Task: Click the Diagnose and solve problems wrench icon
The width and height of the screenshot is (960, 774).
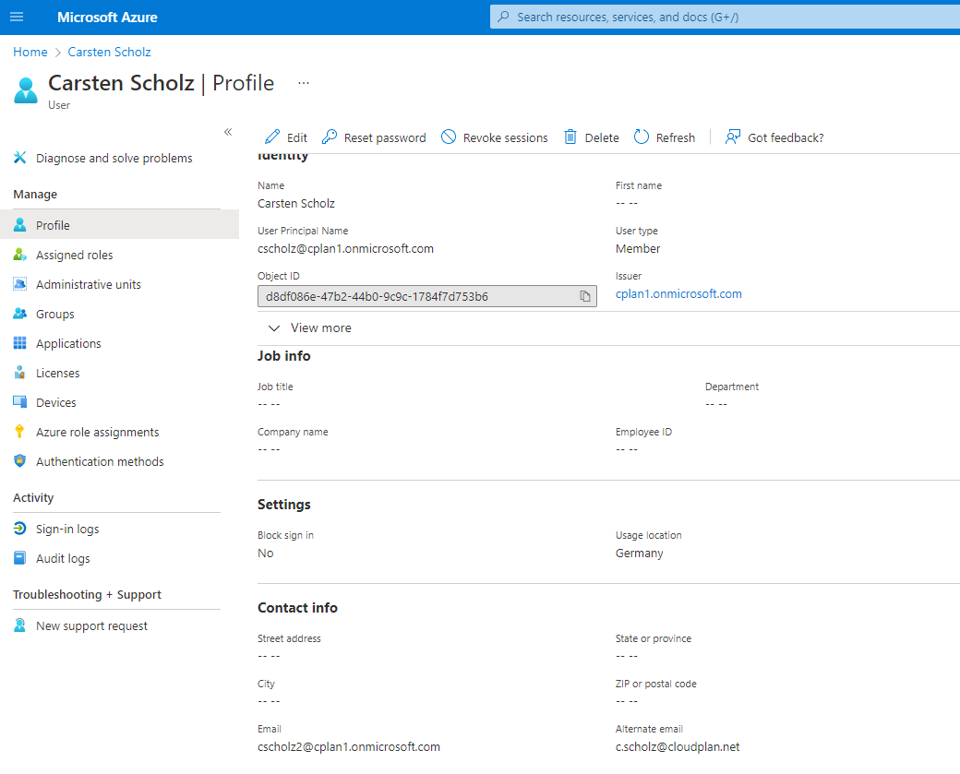Action: point(19,158)
